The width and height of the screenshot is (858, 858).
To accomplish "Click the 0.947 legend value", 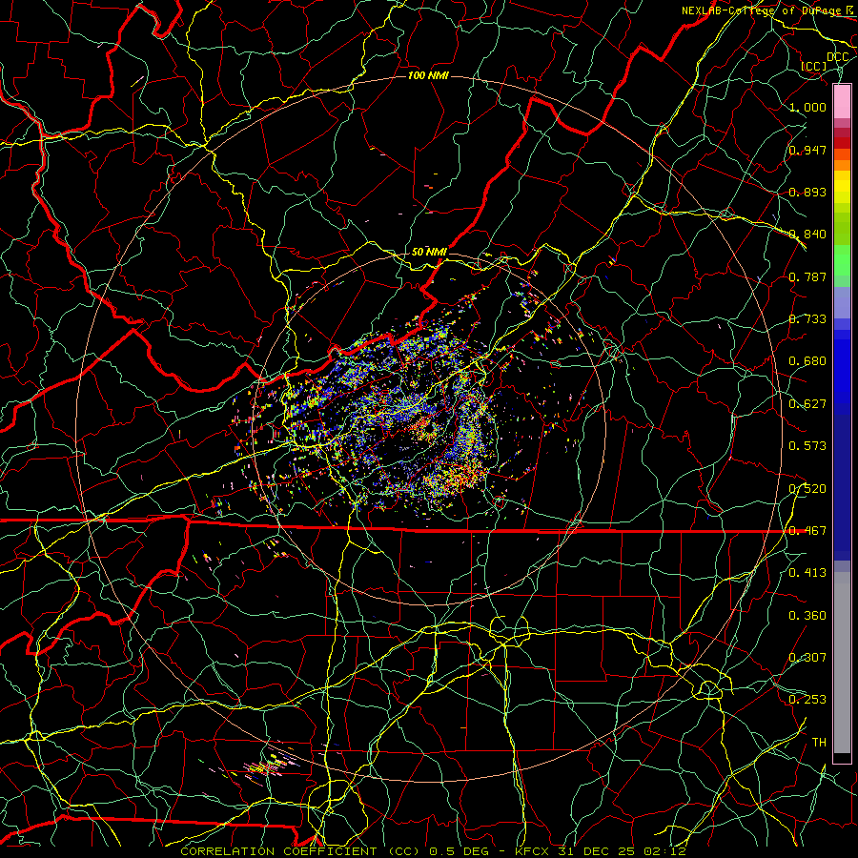I will (x=807, y=150).
